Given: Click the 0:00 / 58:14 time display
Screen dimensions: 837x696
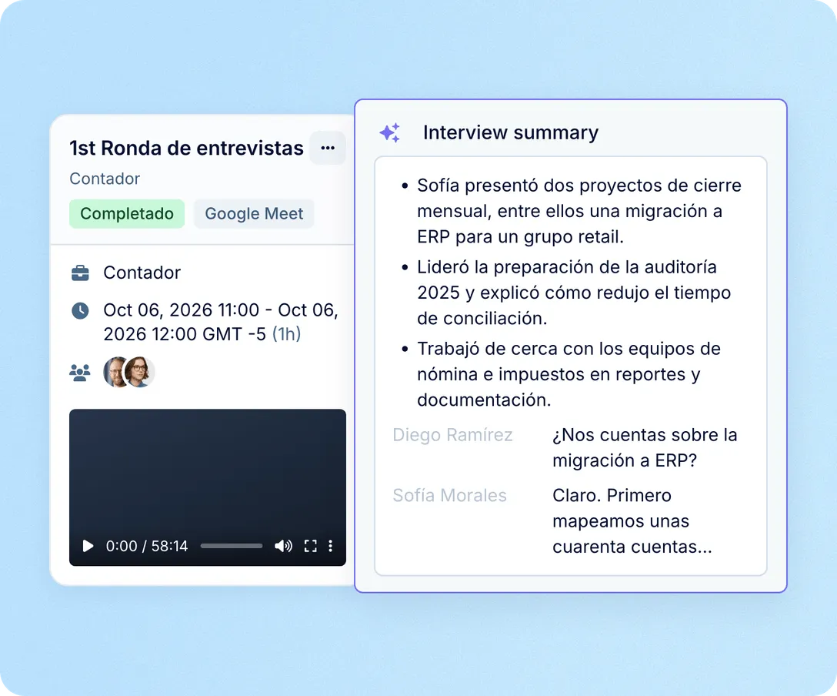Looking at the screenshot, I should [147, 546].
